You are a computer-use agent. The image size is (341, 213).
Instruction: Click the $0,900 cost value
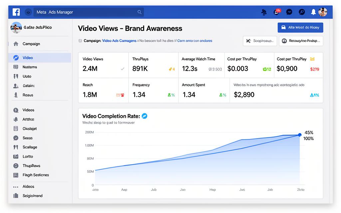(x=287, y=69)
